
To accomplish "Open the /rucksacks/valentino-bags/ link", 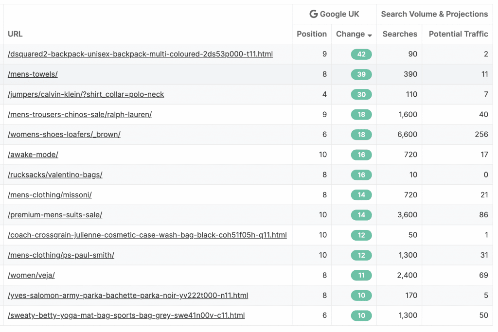I will point(55,175).
